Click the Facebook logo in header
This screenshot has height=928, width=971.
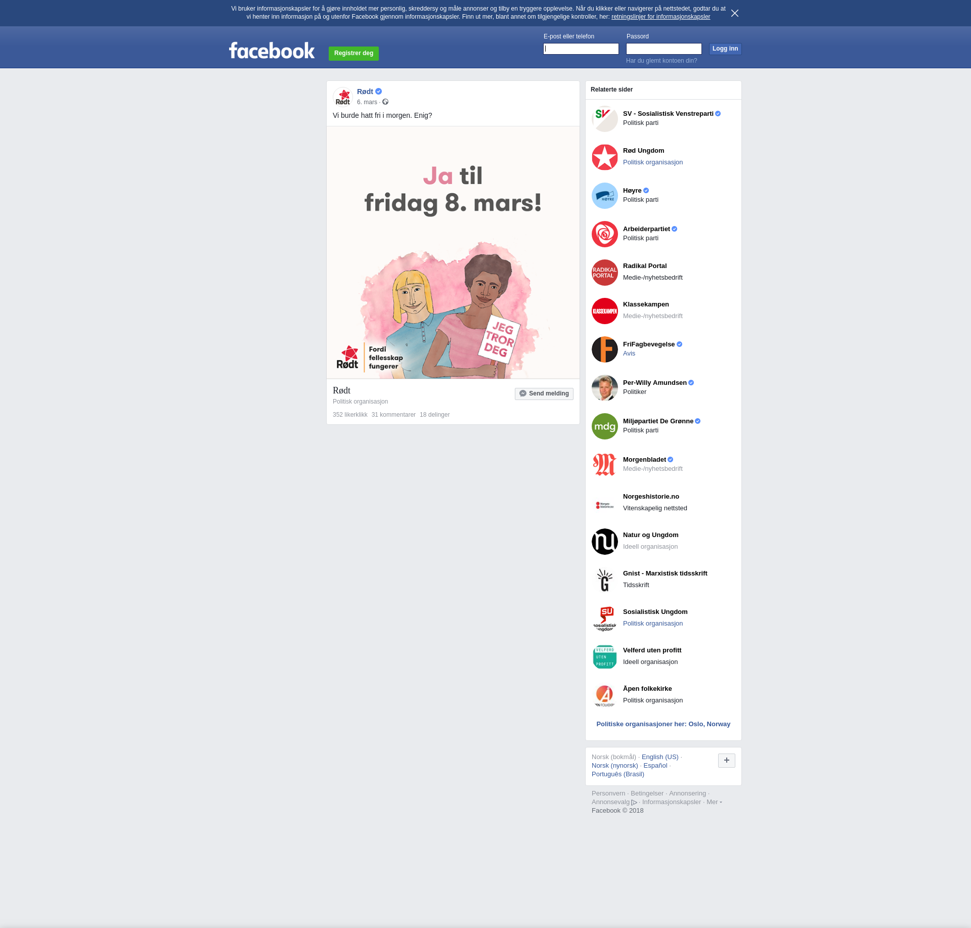pyautogui.click(x=272, y=51)
